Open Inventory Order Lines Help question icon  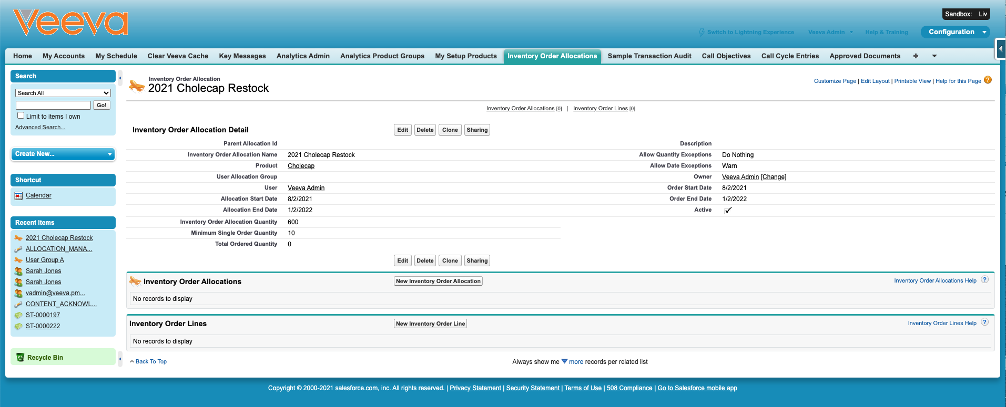[985, 322]
